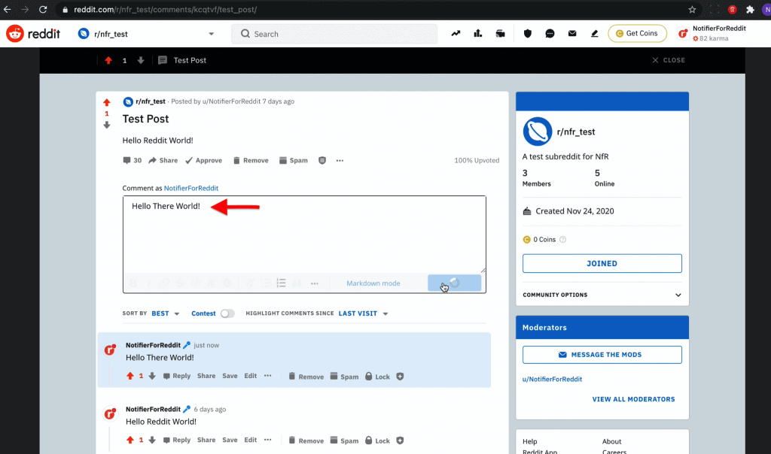Upvote the Test Post in the black bar

[108, 60]
